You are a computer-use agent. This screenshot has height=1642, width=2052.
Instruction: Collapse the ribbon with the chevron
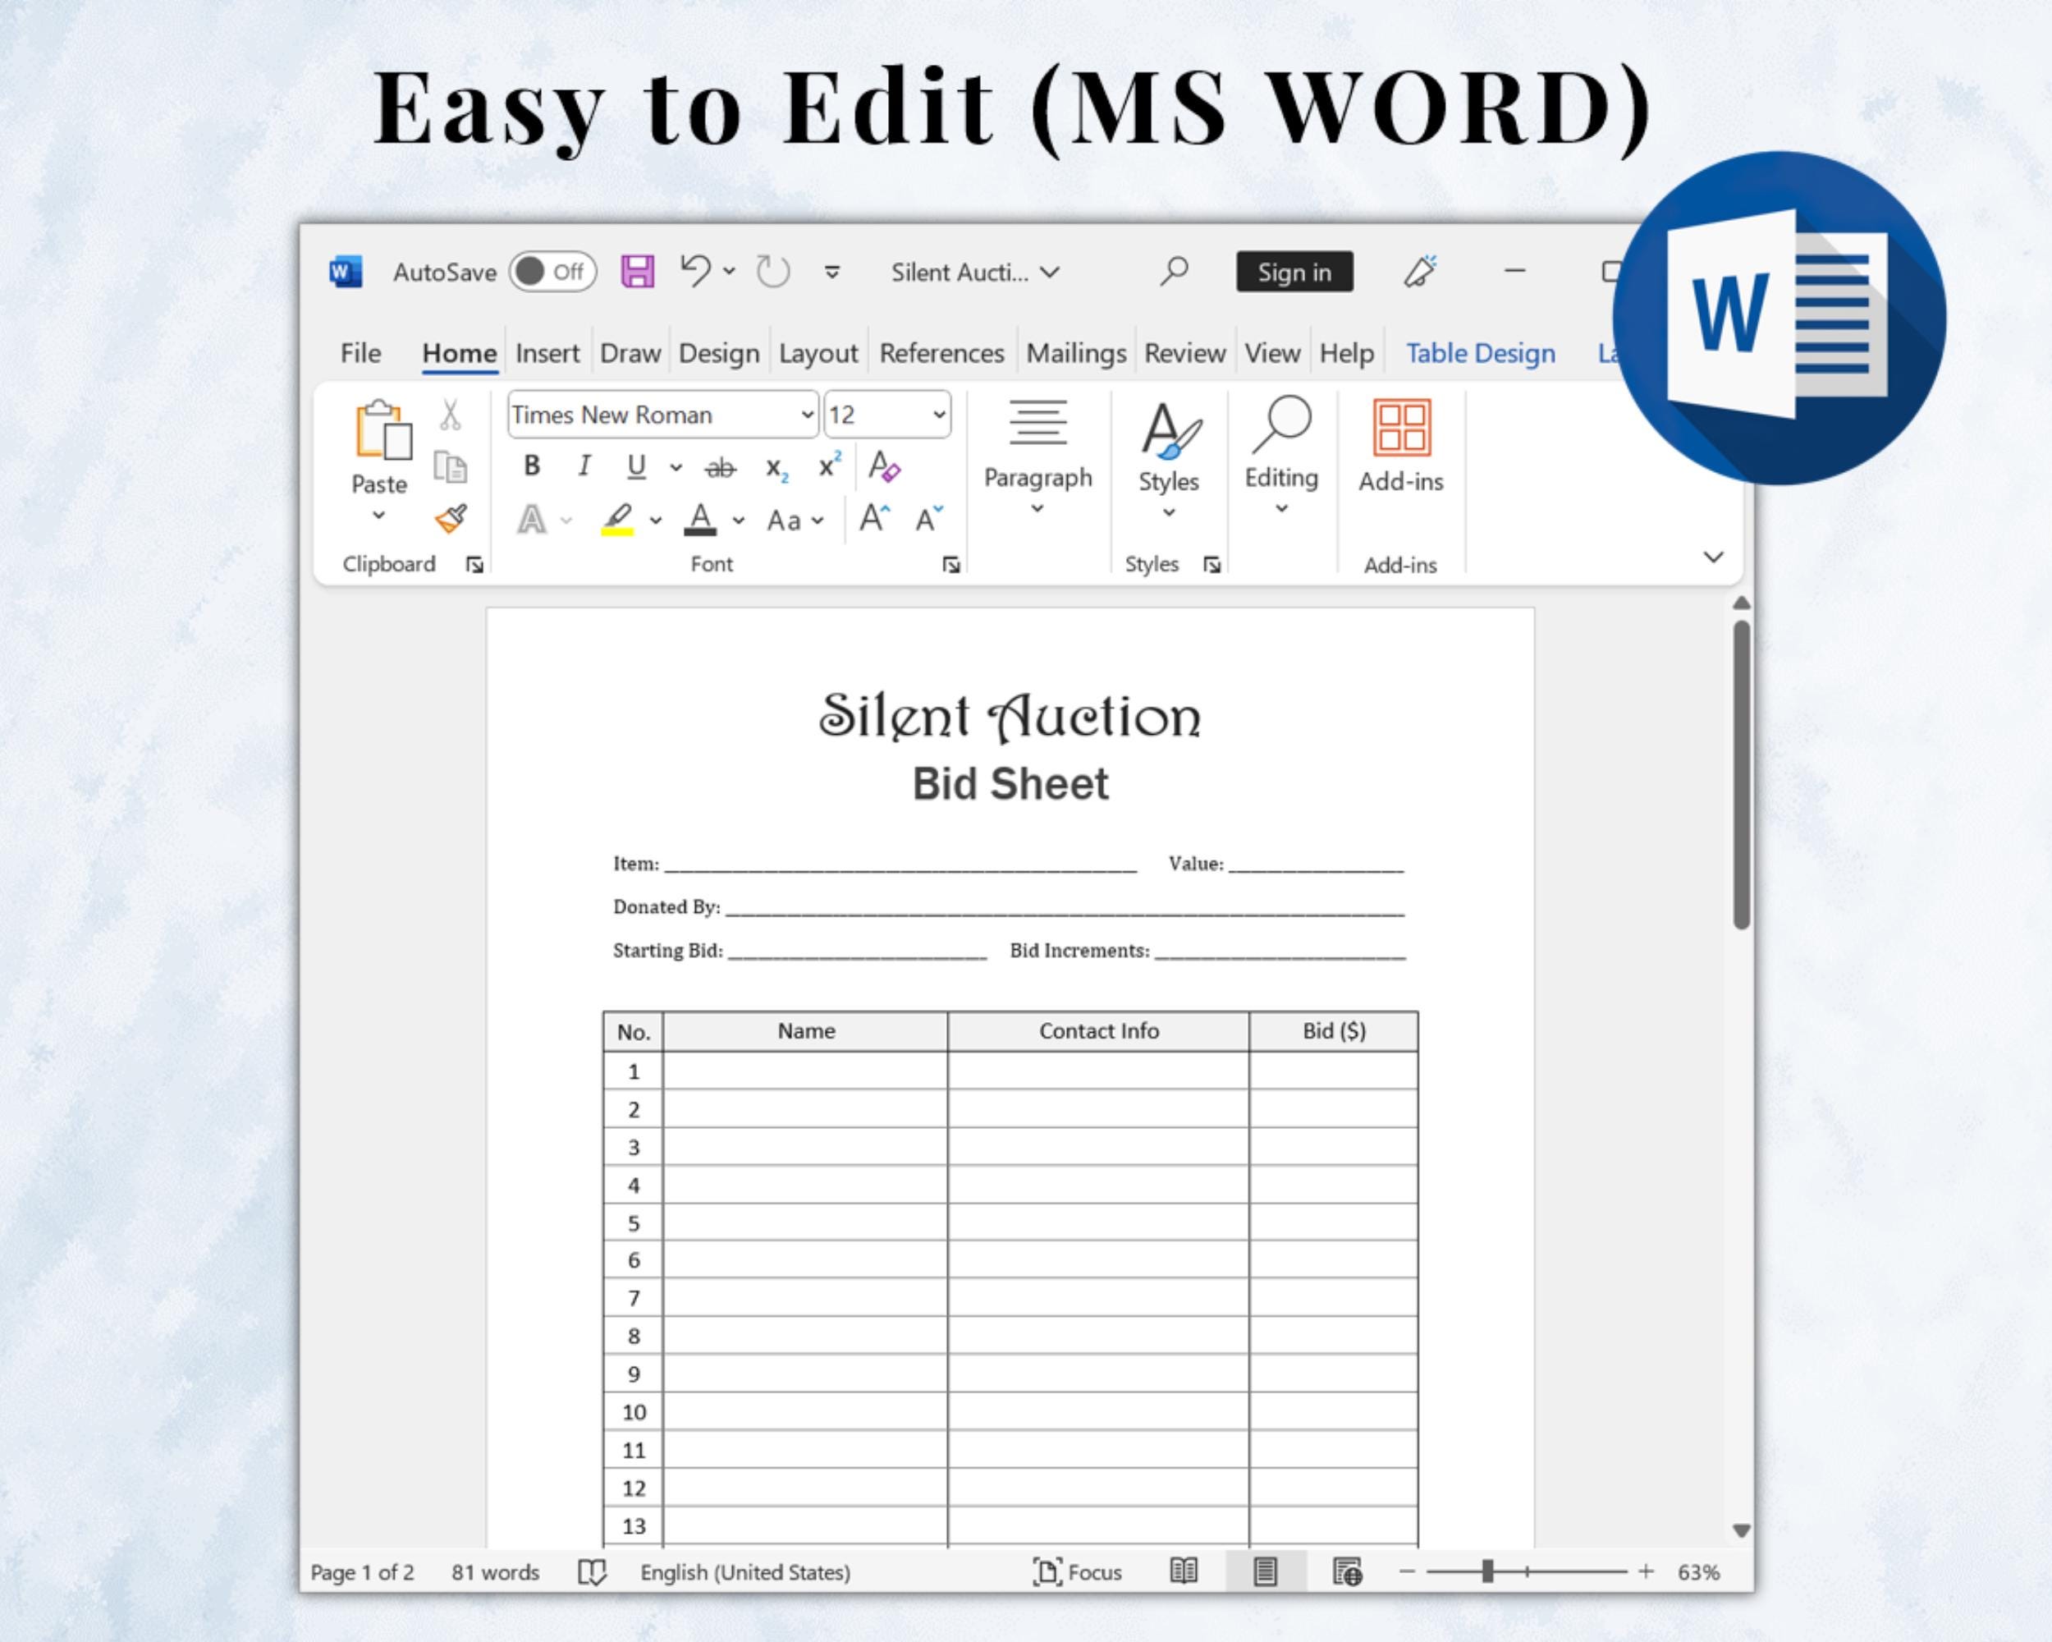[1713, 557]
